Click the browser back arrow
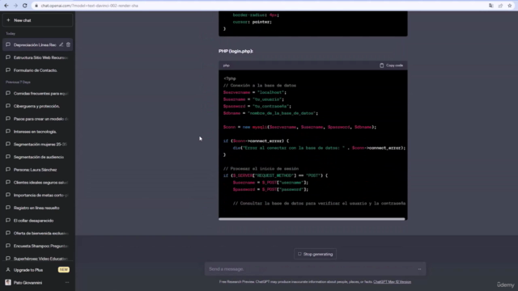Viewport: 518px width, 291px height. tap(6, 6)
